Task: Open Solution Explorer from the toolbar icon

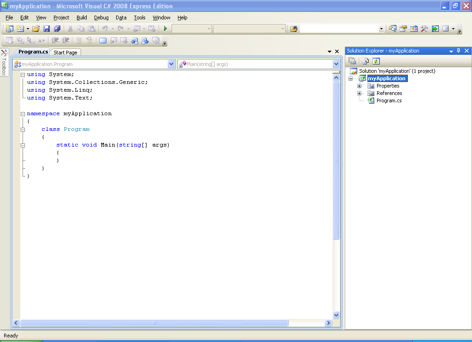Action: pyautogui.click(x=393, y=29)
